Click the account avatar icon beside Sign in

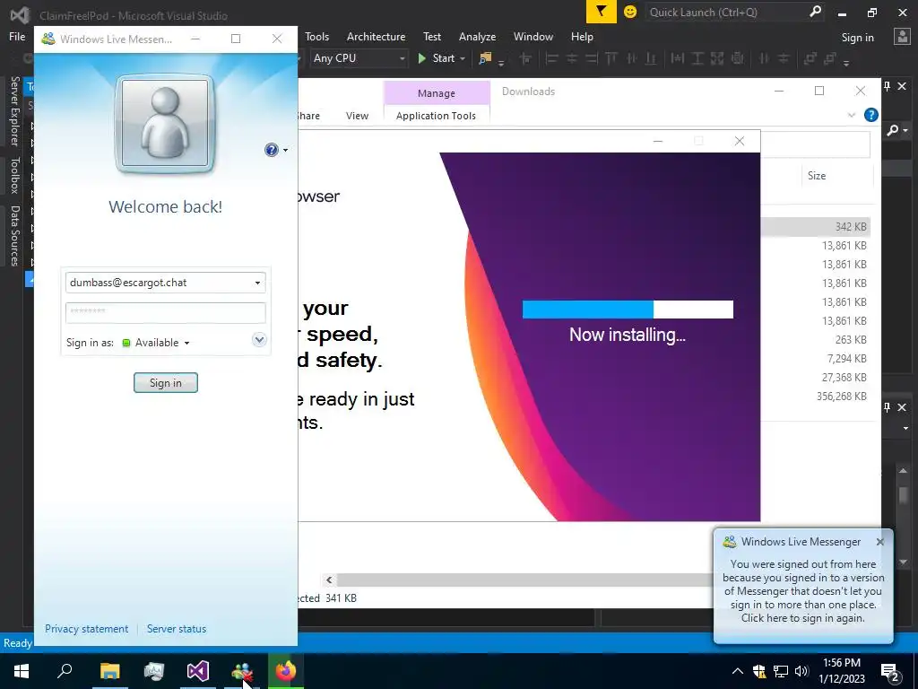[902, 37]
